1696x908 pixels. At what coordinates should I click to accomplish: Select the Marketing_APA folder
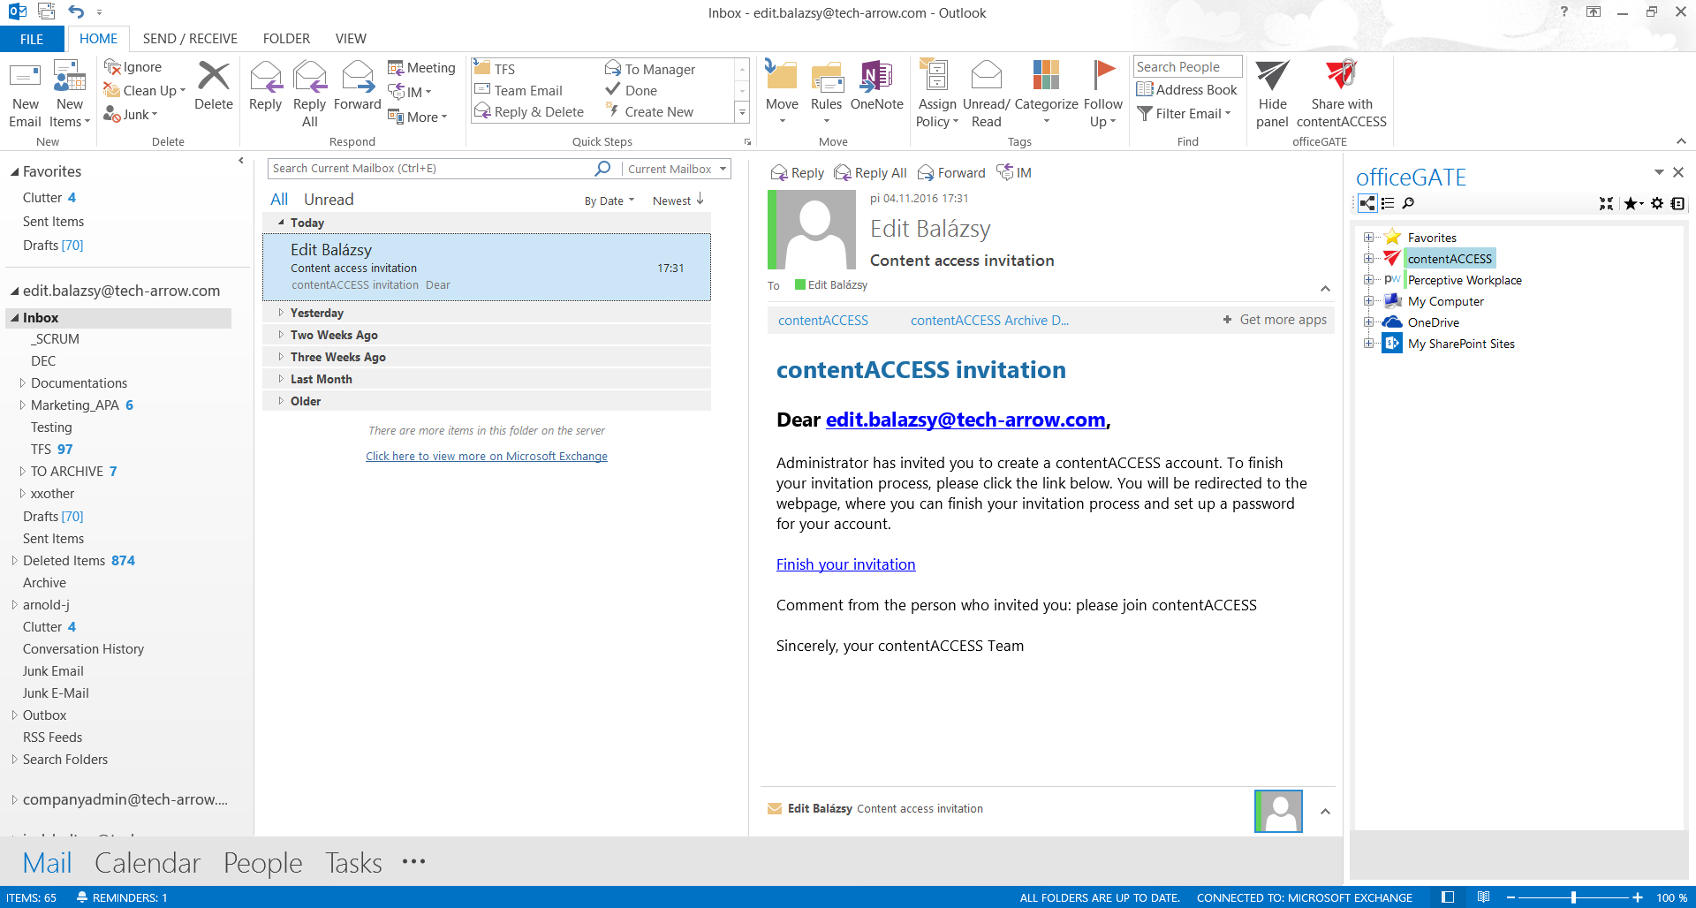tap(74, 405)
